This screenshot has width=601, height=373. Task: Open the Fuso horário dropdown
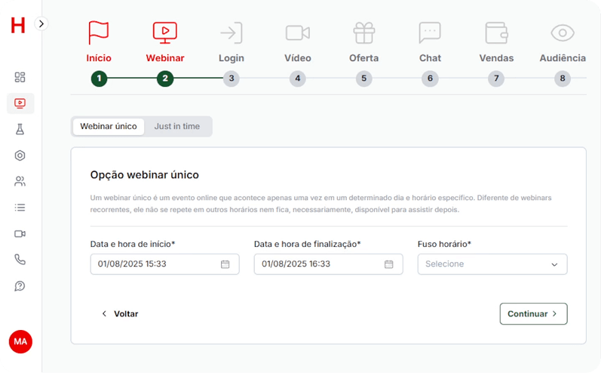point(492,264)
